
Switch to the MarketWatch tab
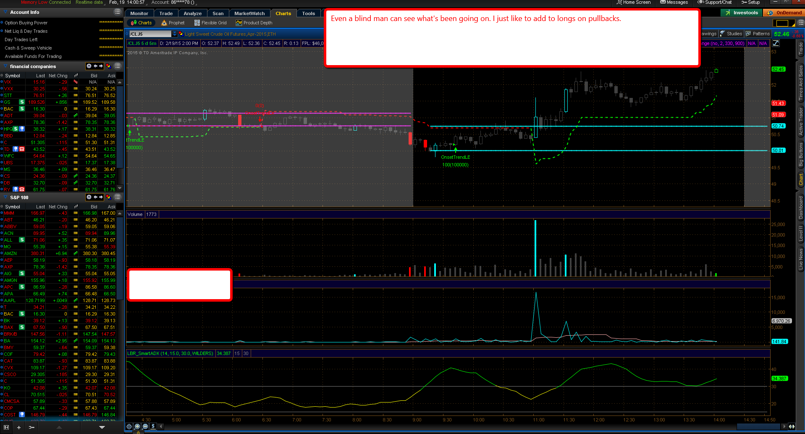tap(249, 13)
